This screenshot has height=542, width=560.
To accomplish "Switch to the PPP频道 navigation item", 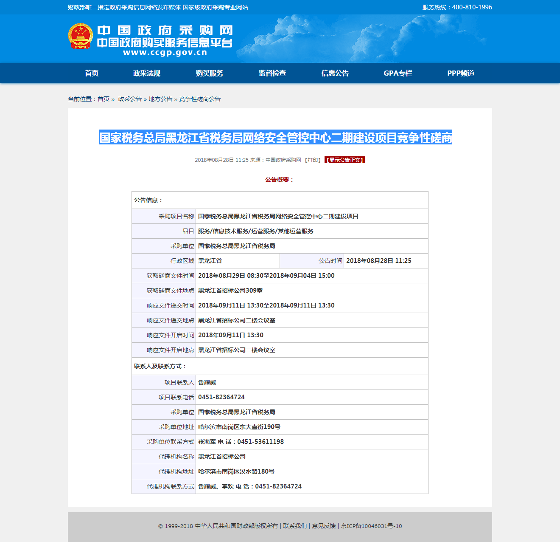I will pos(461,73).
